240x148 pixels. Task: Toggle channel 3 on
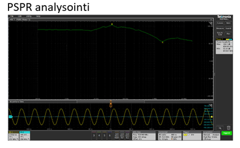pos(94,135)
